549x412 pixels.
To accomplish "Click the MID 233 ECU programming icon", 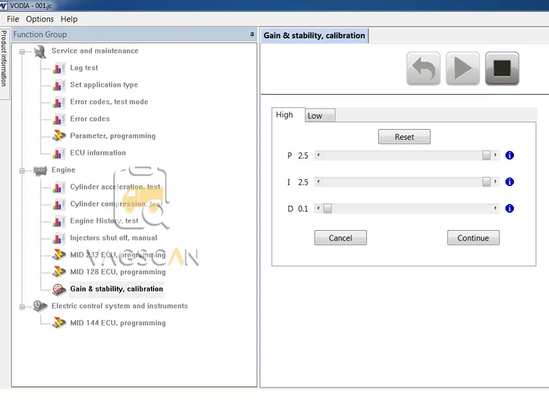I will click(59, 255).
